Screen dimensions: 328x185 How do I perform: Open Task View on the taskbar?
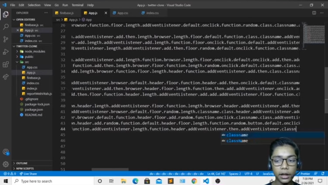coord(111,181)
